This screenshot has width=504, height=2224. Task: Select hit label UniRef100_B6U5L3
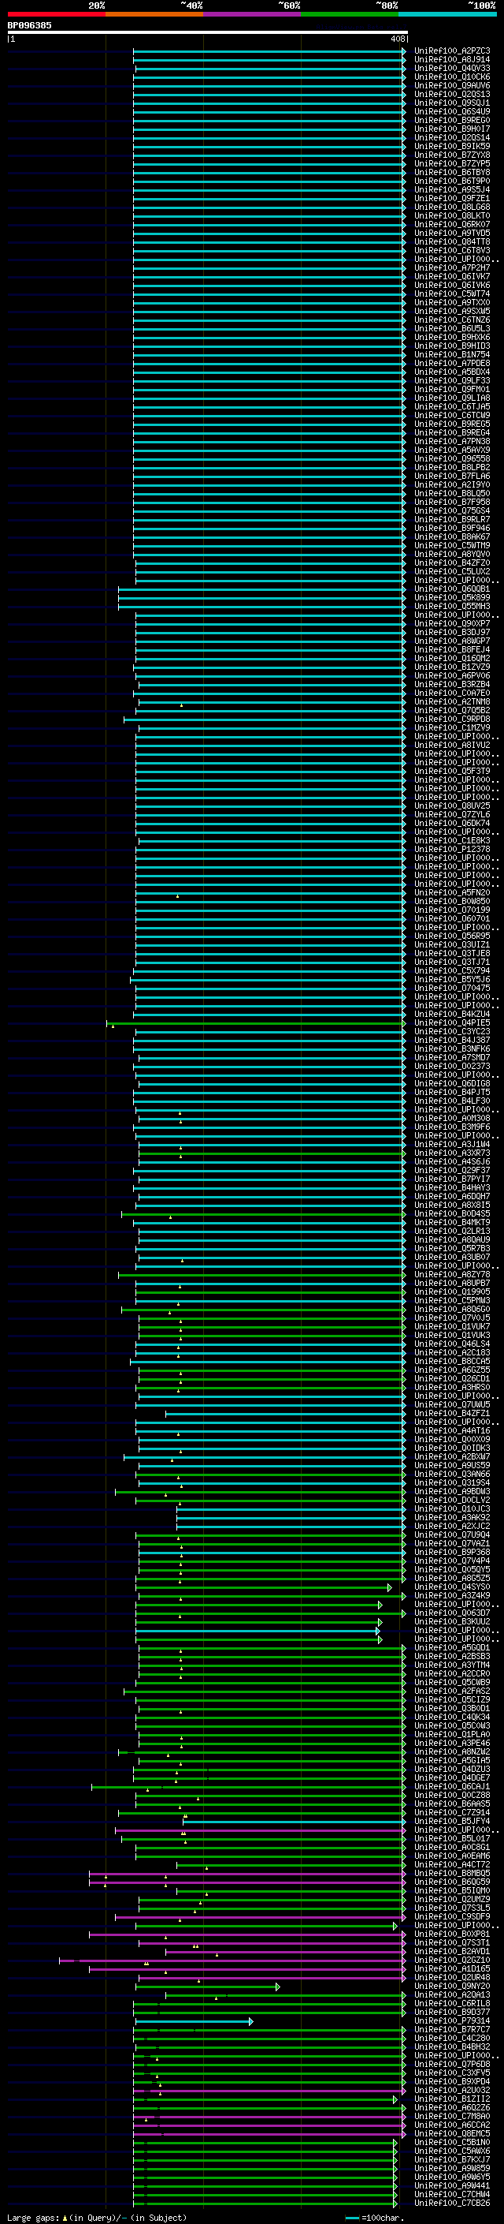(x=451, y=328)
